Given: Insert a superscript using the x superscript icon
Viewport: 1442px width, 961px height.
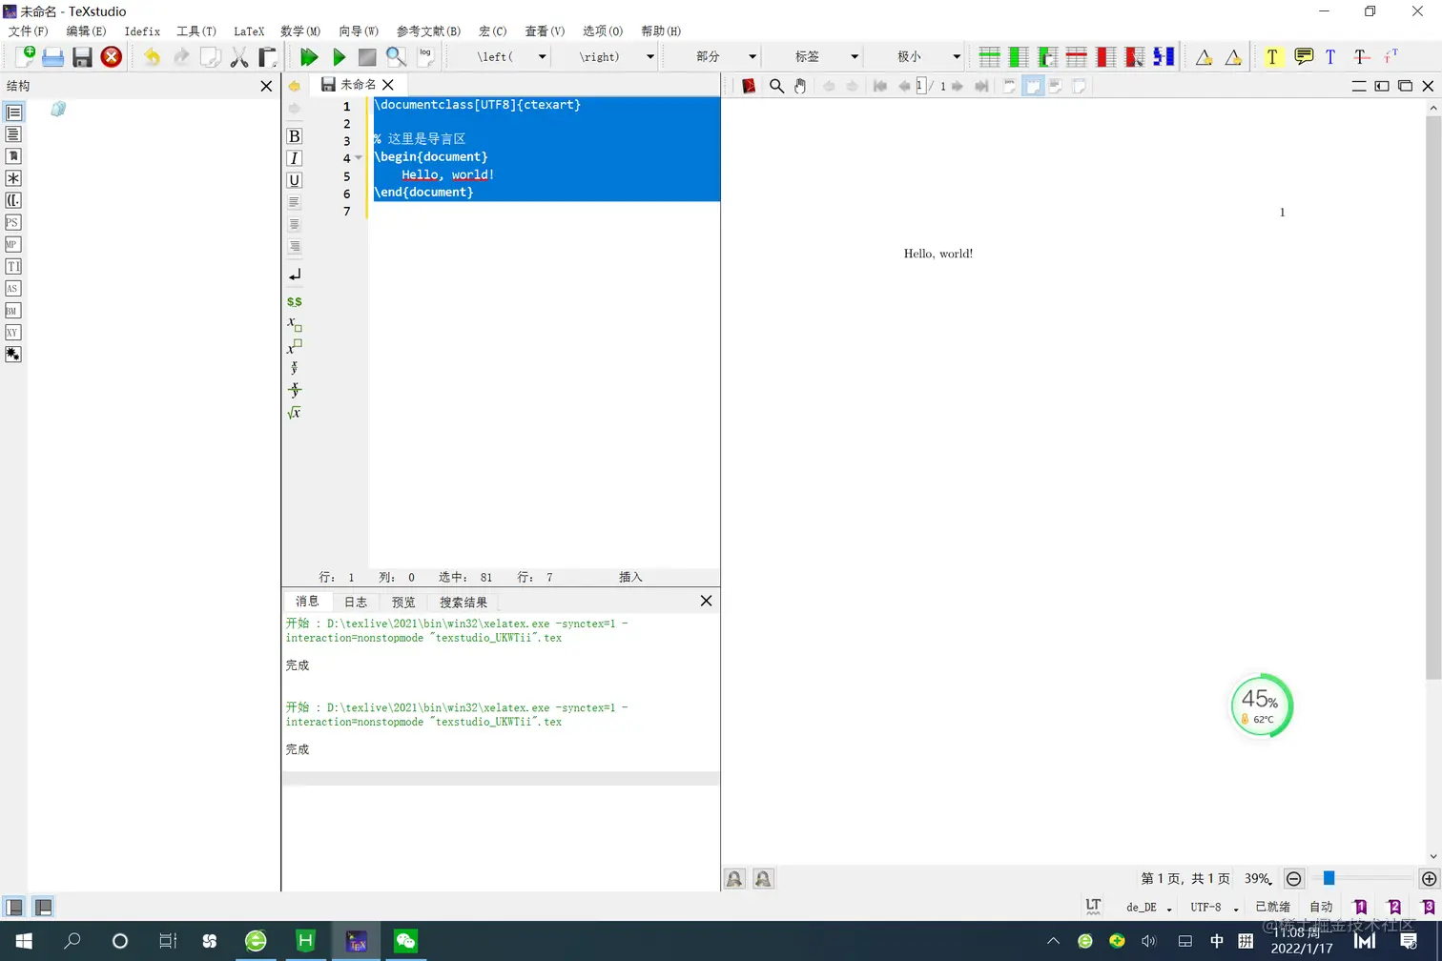Looking at the screenshot, I should point(294,346).
